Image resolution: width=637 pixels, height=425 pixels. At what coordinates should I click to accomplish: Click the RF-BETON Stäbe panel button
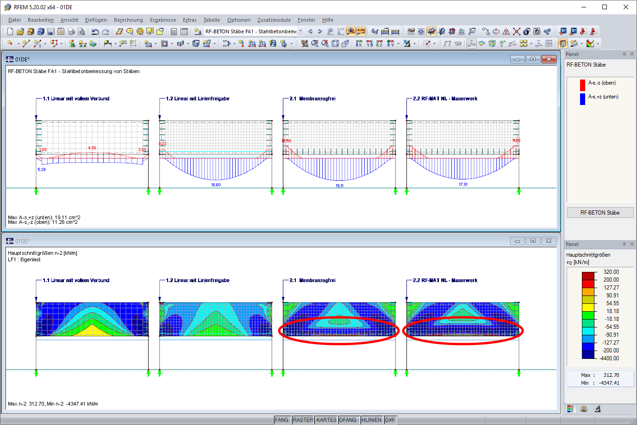click(600, 213)
